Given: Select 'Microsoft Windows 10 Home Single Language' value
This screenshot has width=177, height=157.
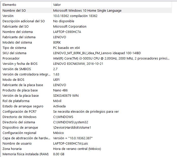Looking at the screenshot, I should click(87, 10).
